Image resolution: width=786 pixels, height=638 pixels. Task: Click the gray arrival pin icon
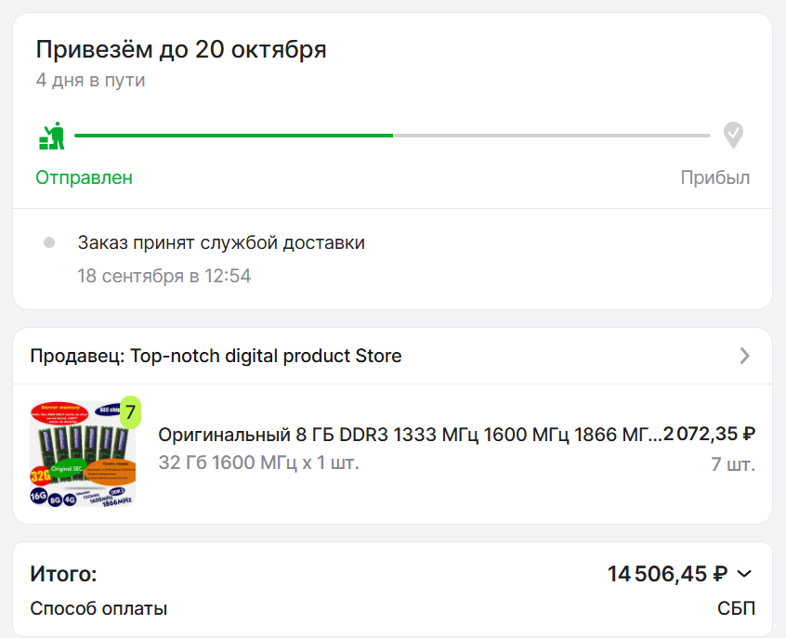[x=733, y=136]
